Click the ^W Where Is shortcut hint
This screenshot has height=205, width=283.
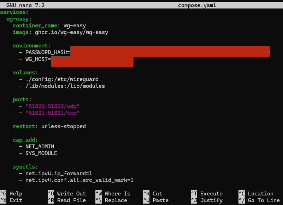(113, 194)
